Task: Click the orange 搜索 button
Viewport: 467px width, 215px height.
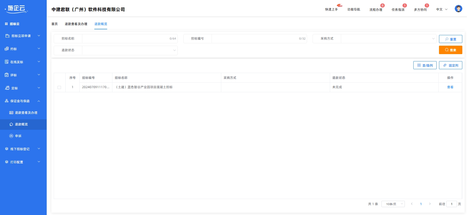Action: (x=450, y=50)
